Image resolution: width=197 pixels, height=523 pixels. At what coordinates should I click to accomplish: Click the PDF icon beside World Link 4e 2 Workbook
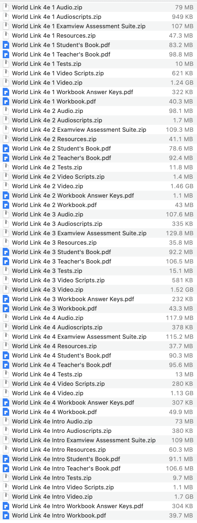tap(6, 205)
